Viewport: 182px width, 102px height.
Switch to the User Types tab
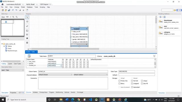tap(17, 64)
